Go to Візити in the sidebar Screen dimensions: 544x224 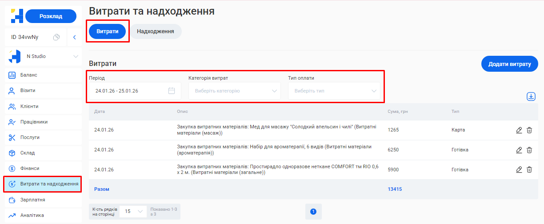click(x=43, y=90)
